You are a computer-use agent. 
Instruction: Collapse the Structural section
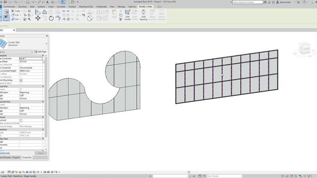click(x=43, y=117)
